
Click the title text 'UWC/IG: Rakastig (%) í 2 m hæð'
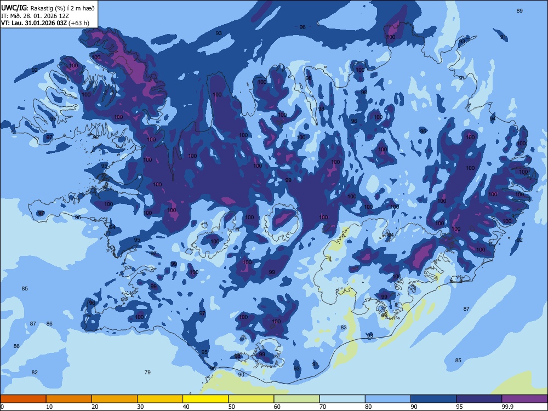pyautogui.click(x=48, y=8)
